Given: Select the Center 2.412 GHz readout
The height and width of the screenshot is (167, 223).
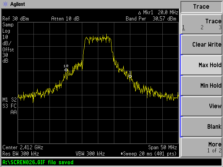Looking at the screenshot, I should click(x=19, y=147).
